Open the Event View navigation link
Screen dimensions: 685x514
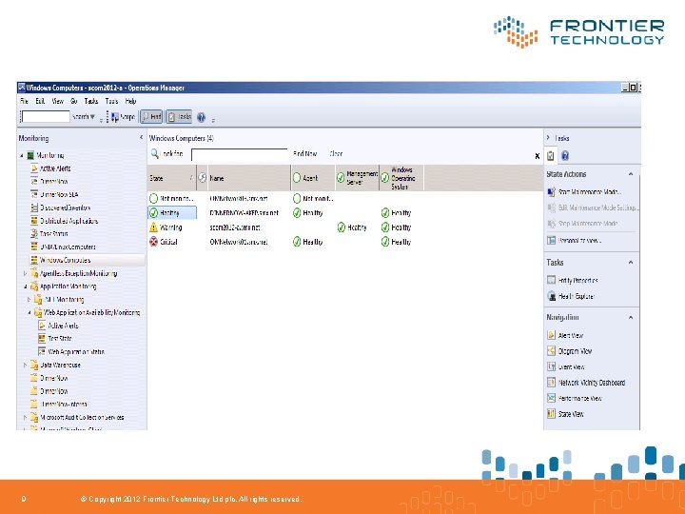coord(566,366)
